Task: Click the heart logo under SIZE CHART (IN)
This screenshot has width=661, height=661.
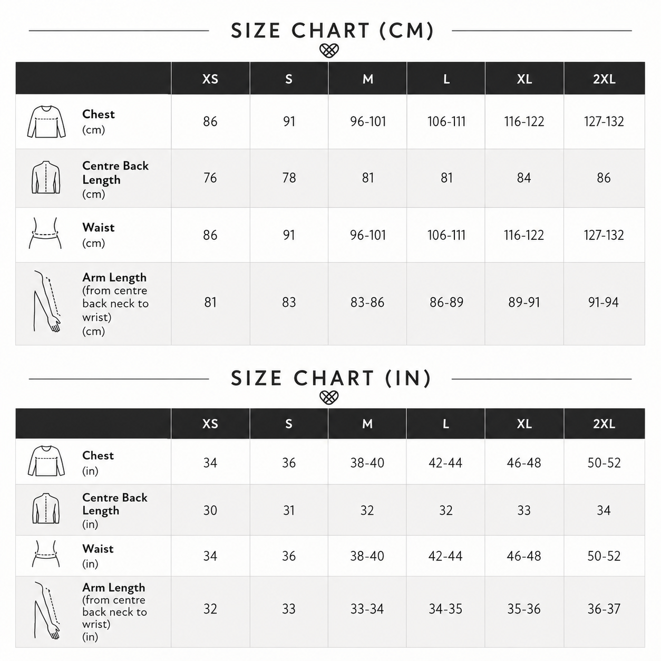Action: tap(329, 397)
